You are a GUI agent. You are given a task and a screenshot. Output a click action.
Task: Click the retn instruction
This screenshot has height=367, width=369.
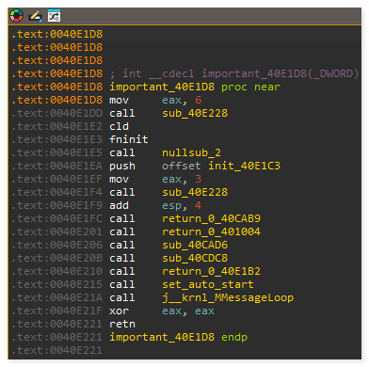(122, 324)
